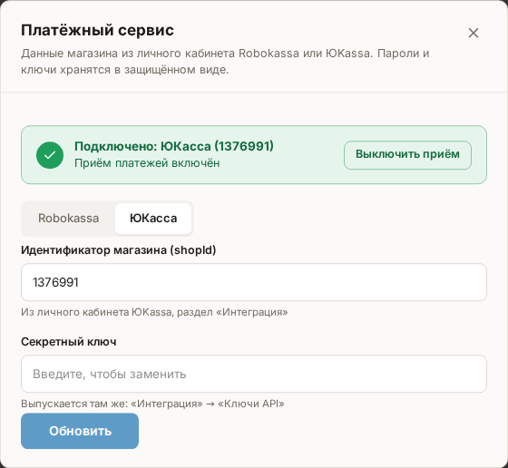This screenshot has height=468, width=508.
Task: Click the Подключено: ЮКасса (1376991) status text
Action: 174,146
